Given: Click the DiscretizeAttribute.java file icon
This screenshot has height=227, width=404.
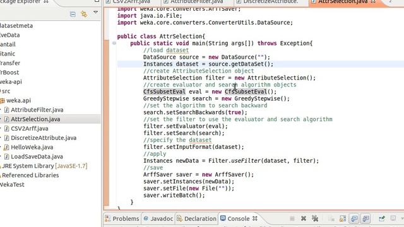Looking at the screenshot, I should [7, 138].
